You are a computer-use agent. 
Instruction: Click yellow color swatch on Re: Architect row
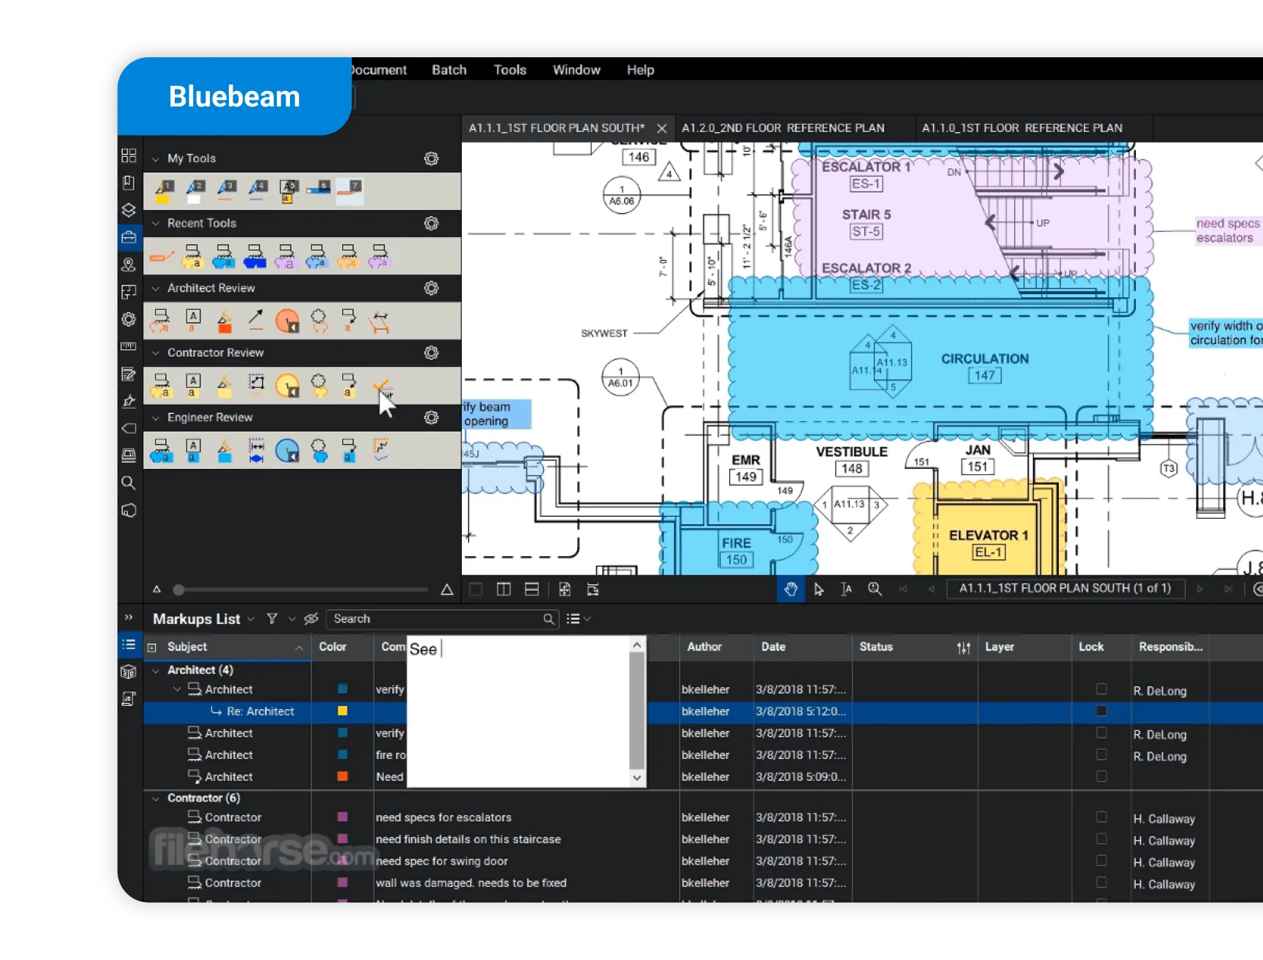pyautogui.click(x=342, y=710)
